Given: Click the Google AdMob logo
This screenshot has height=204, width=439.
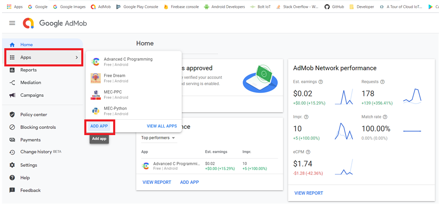Looking at the screenshot, I should pos(54,23).
